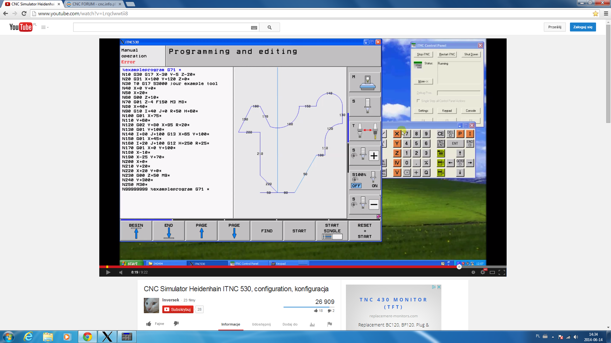
Task: Click the sign change +/- key
Action: (426, 163)
